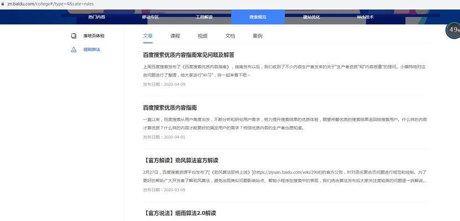
Task: Select 规则算法 in the sidebar
Action: [92, 50]
